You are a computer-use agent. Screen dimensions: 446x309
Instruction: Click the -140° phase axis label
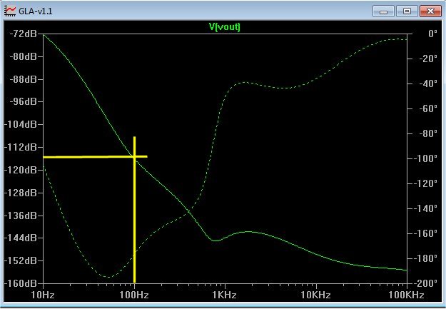click(426, 208)
